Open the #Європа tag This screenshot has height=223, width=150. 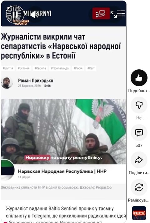tap(40, 68)
